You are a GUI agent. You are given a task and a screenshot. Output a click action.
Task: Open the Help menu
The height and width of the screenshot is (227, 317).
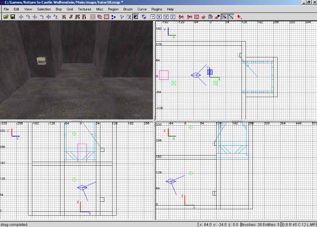click(170, 9)
